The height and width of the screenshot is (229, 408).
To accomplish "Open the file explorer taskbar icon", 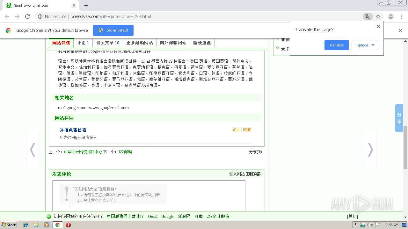I will coord(36,225).
